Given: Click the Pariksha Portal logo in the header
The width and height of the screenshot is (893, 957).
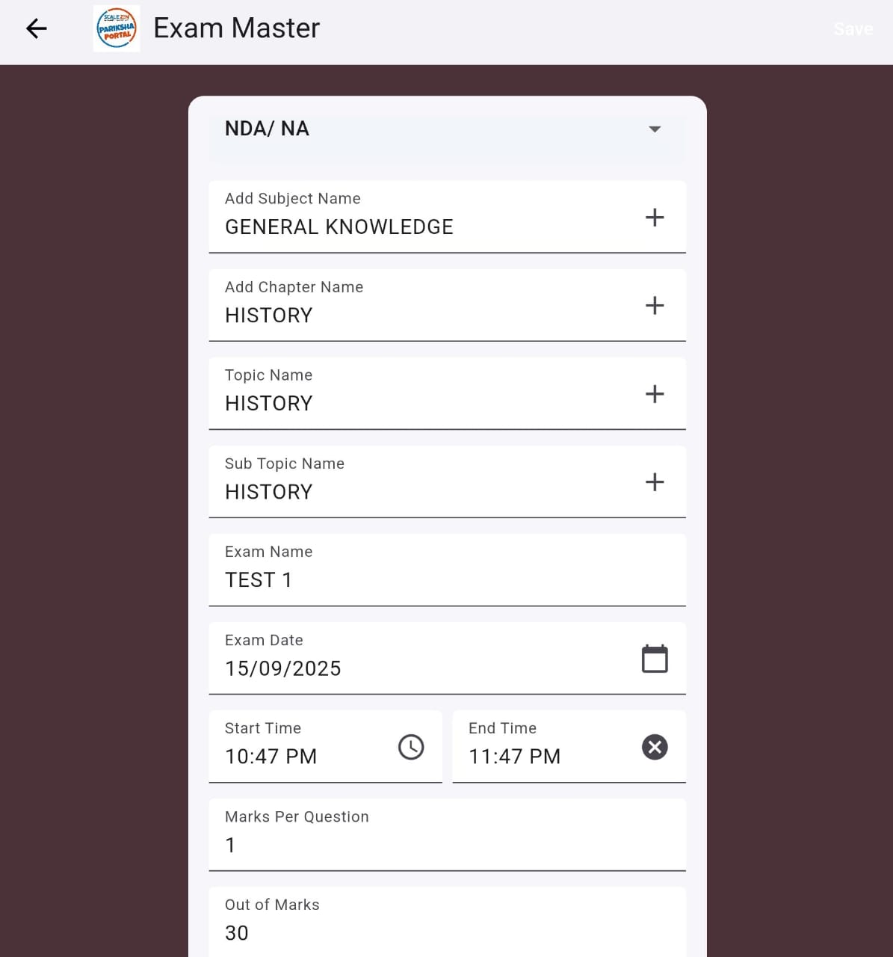Looking at the screenshot, I should 117,28.
